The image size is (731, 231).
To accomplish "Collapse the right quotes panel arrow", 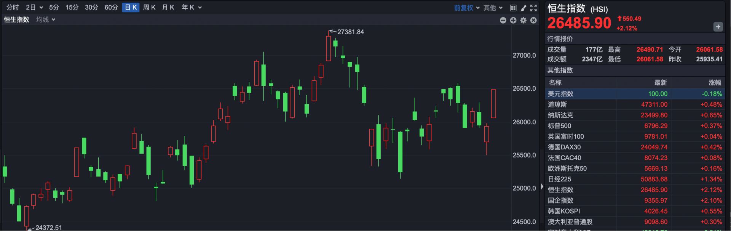I will tap(542, 187).
